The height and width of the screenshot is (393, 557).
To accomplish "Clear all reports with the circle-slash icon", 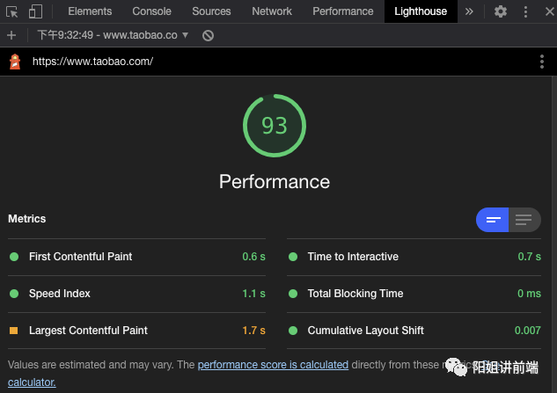I will pos(209,35).
